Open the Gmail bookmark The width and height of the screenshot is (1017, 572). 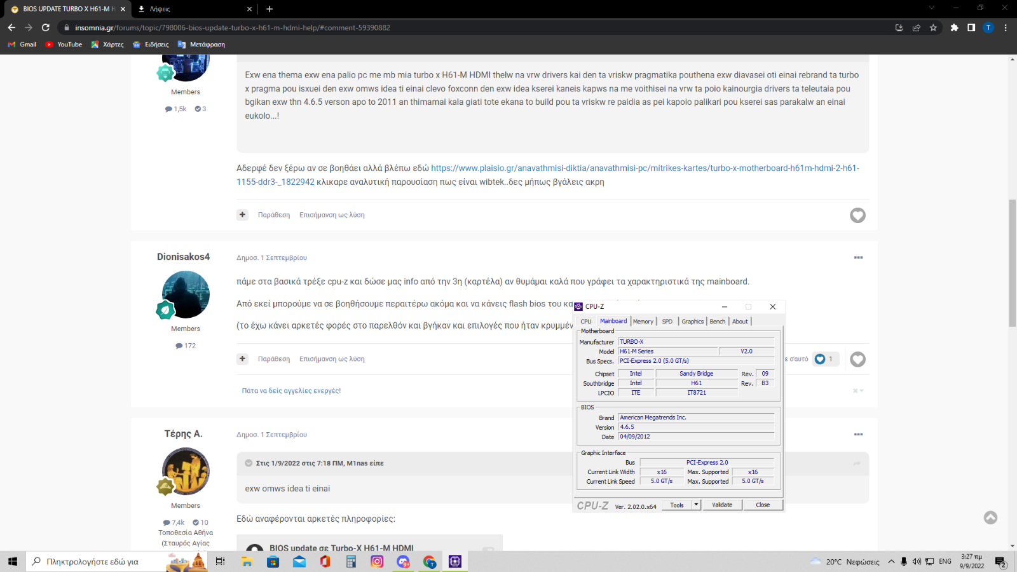point(22,44)
